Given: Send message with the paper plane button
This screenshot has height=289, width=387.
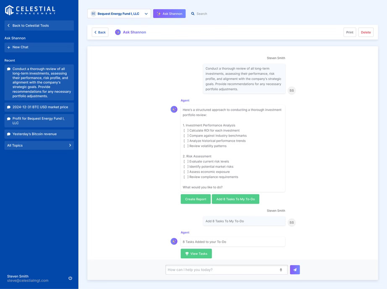Looking at the screenshot, I should tap(295, 270).
